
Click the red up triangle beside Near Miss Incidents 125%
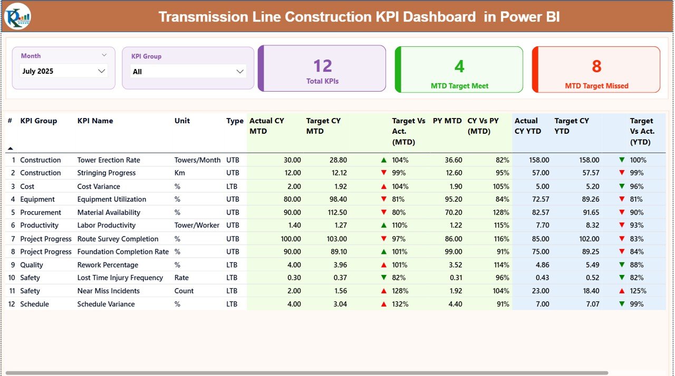(623, 291)
